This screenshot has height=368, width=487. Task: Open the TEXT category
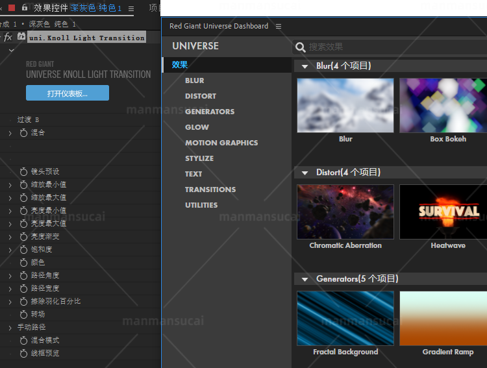194,174
